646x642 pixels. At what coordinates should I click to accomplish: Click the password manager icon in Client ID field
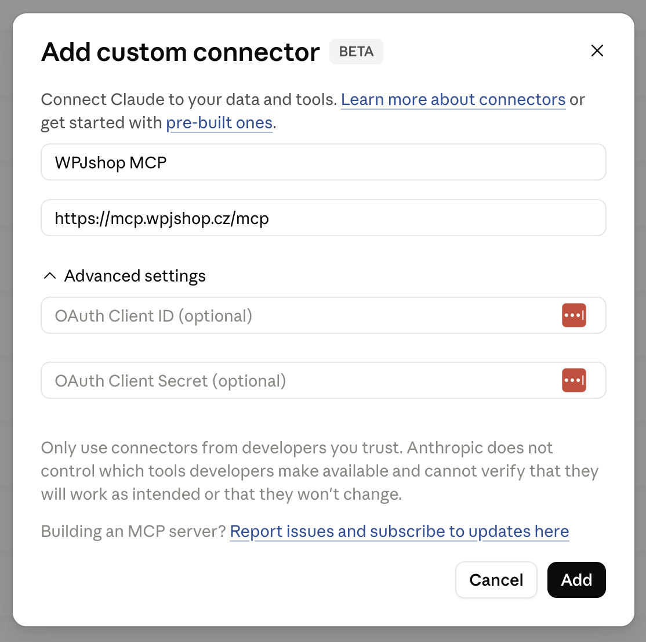[x=574, y=315]
